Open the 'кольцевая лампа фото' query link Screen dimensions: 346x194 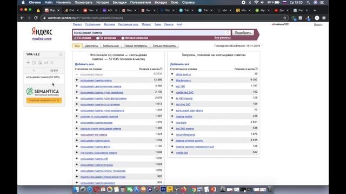click(x=95, y=147)
